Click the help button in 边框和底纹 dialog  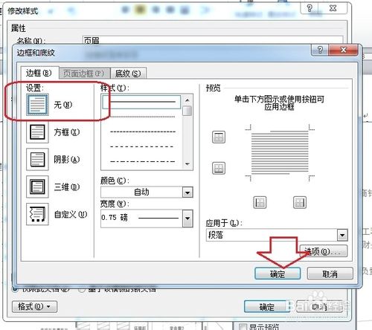coord(320,51)
